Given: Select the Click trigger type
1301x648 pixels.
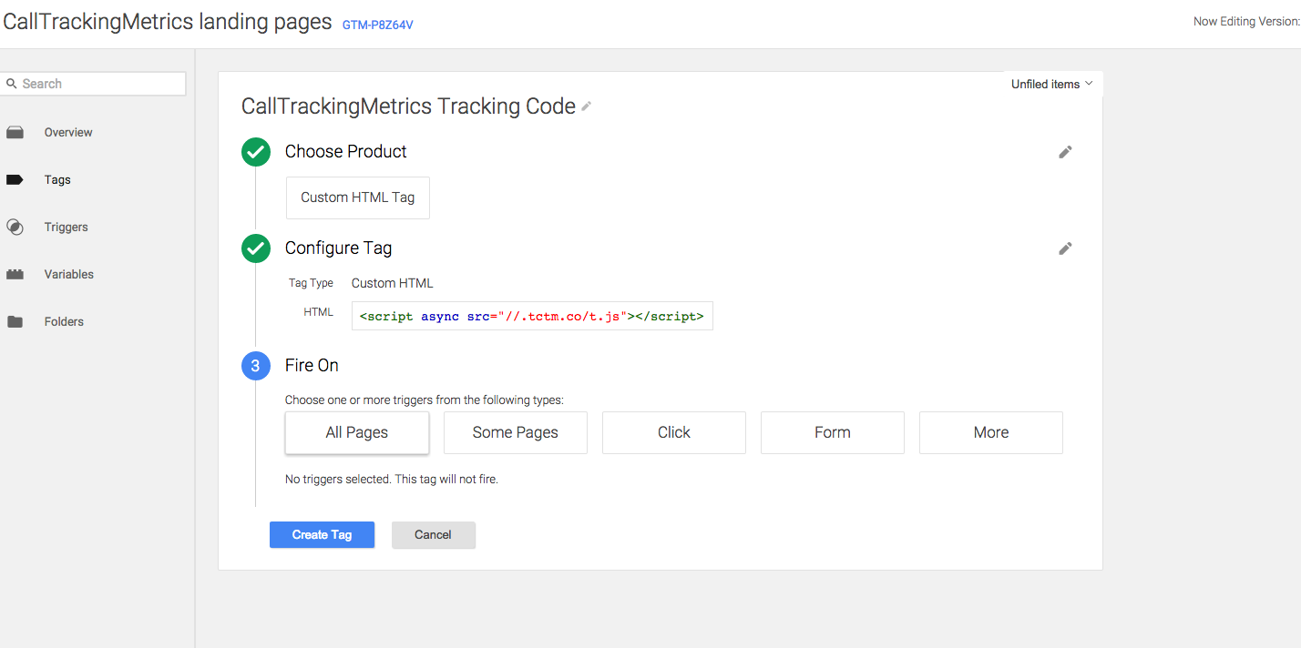Looking at the screenshot, I should pyautogui.click(x=673, y=432).
